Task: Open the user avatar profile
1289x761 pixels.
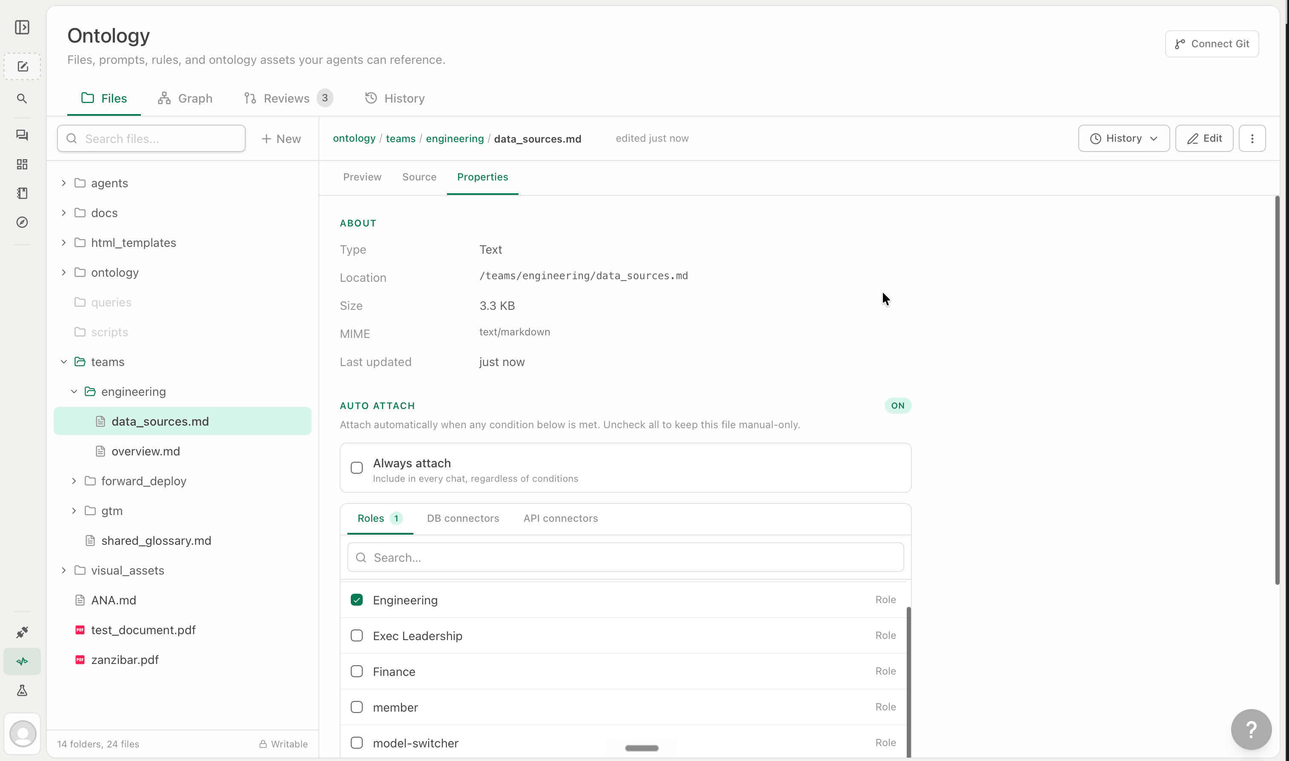Action: point(23,734)
